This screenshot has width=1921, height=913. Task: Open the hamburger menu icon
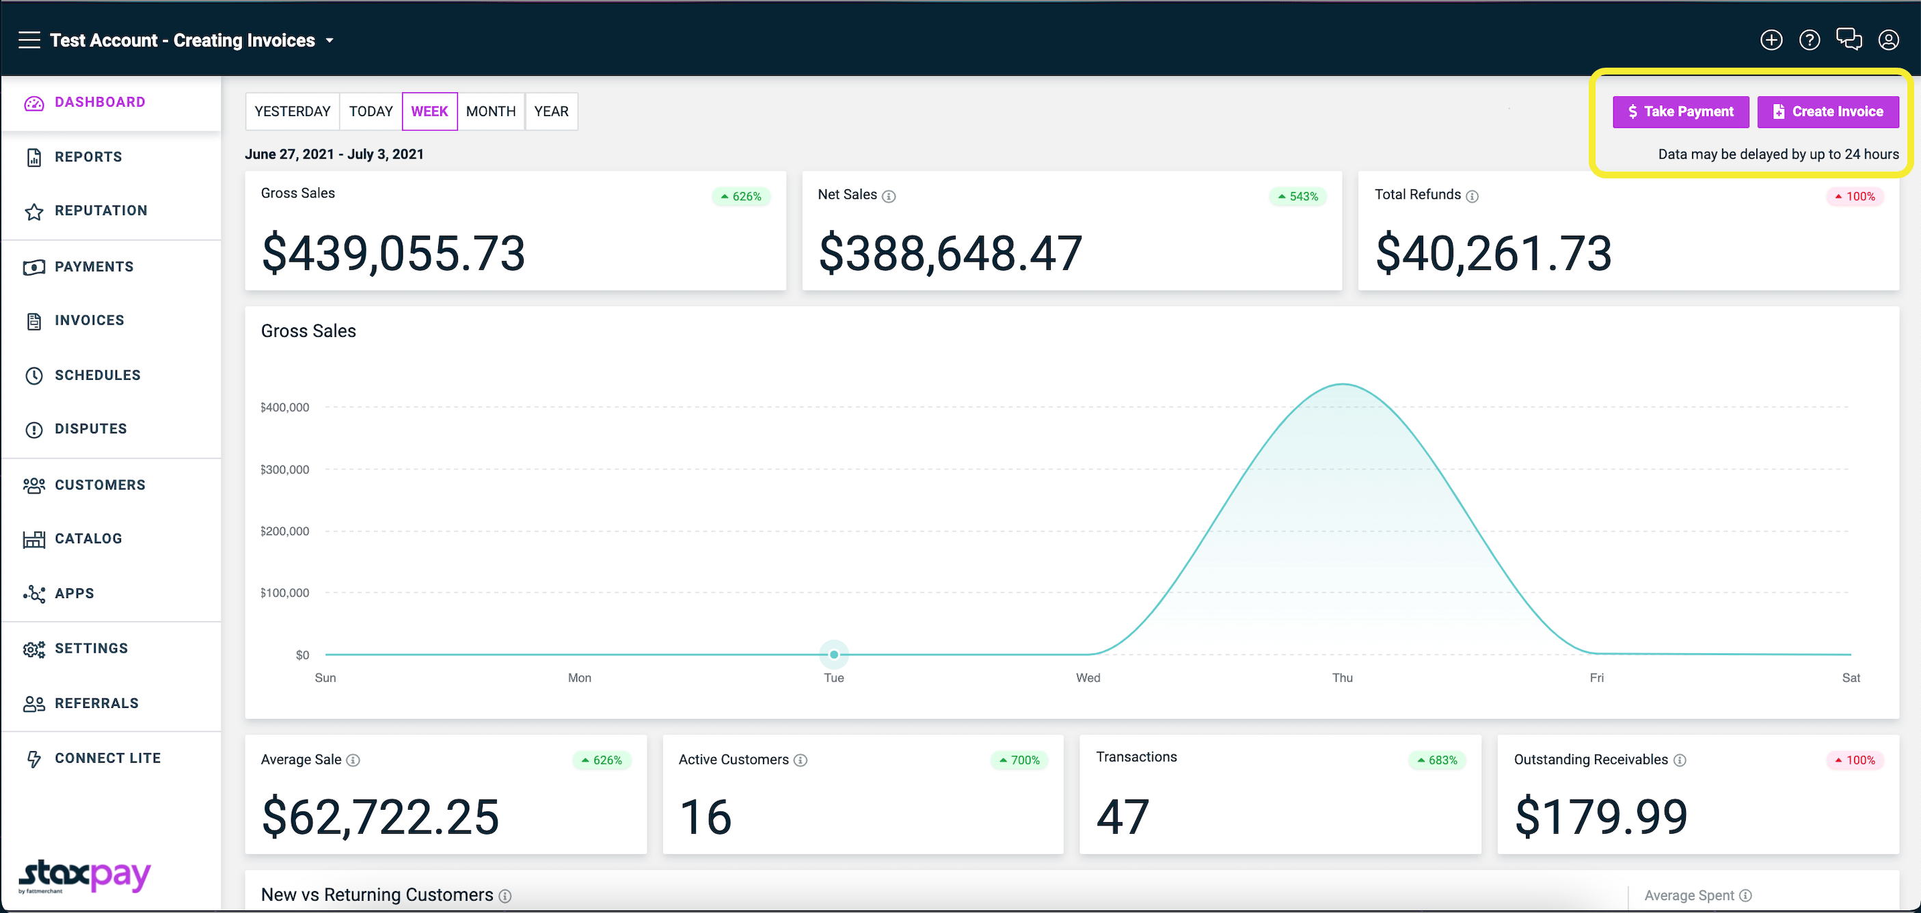30,40
